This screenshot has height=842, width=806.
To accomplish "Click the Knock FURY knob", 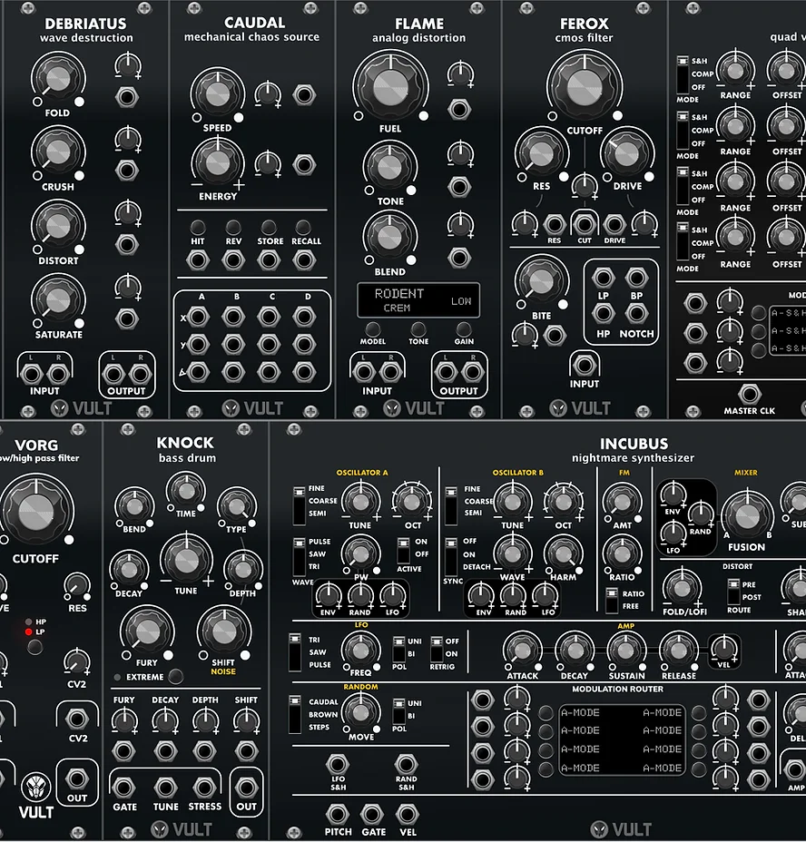I will [x=147, y=632].
